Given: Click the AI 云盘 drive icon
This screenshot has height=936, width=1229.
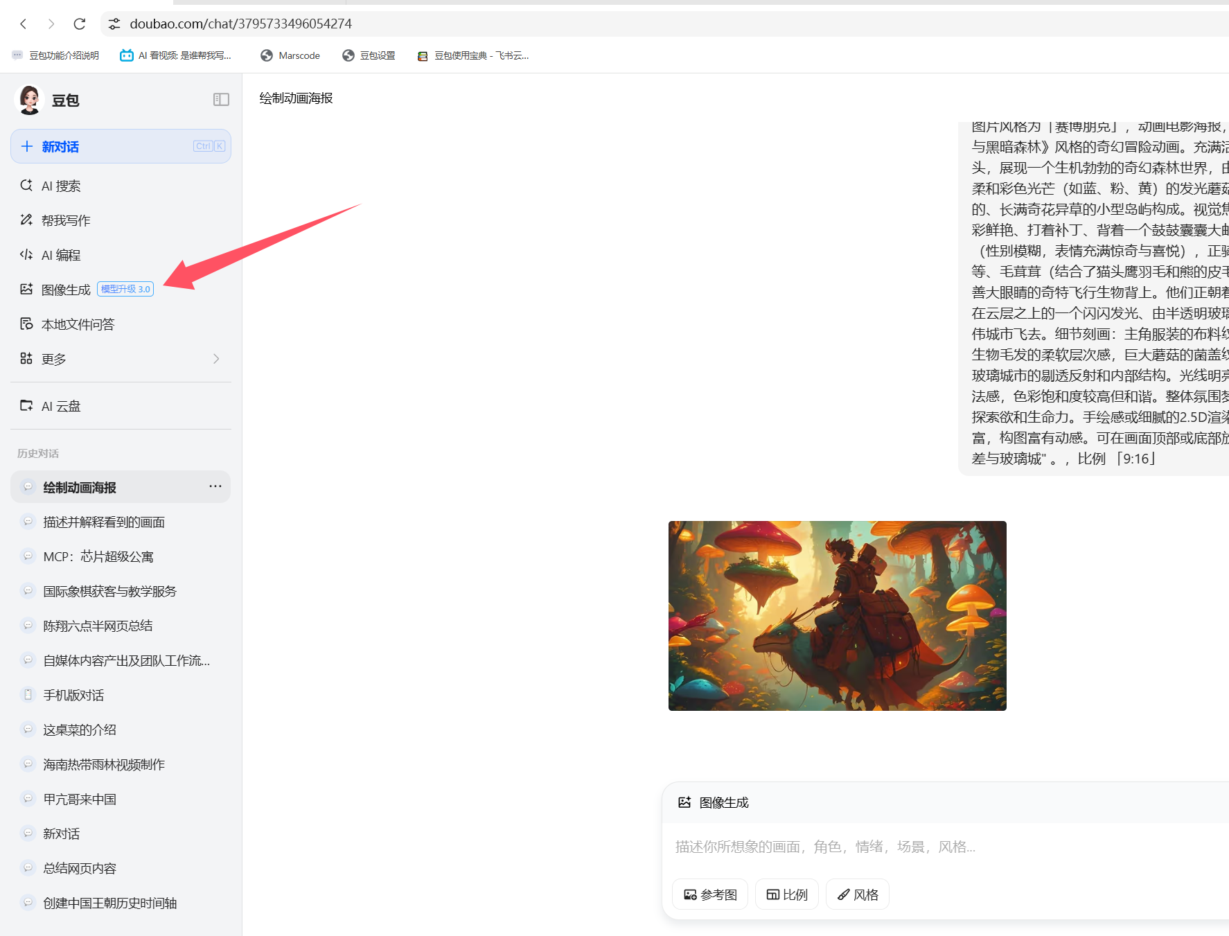Looking at the screenshot, I should [x=26, y=406].
